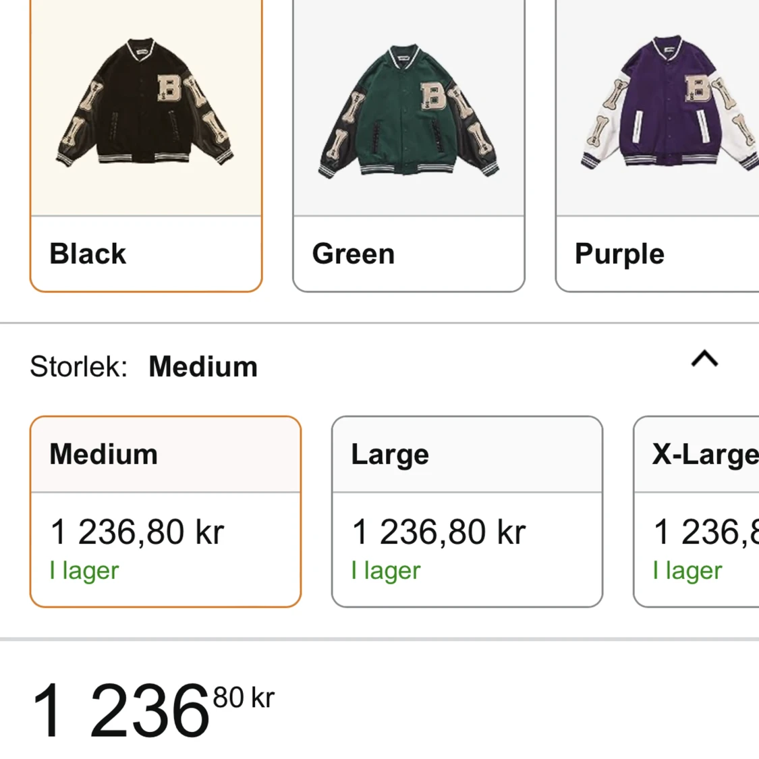Click the Large size price text
Viewport: 759px width, 759px height.
(439, 532)
